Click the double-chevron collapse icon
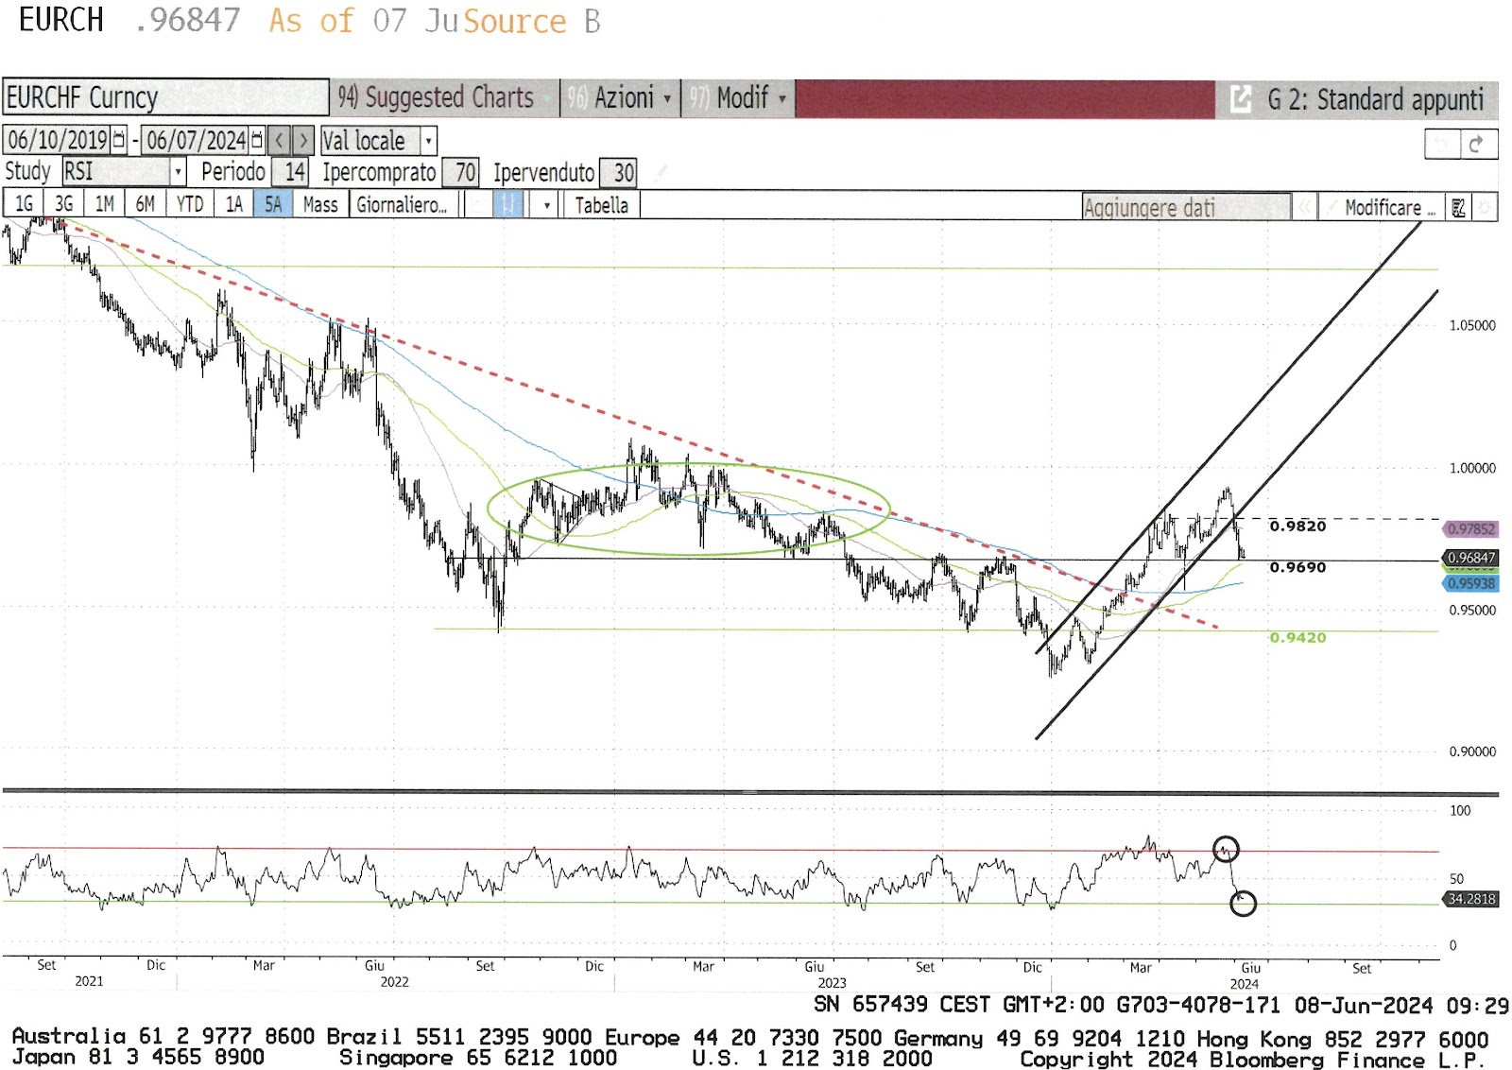Image resolution: width=1512 pixels, height=1070 pixels. pos(1305,207)
